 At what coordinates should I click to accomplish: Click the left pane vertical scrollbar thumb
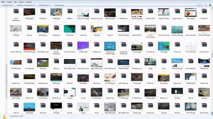point(6,81)
